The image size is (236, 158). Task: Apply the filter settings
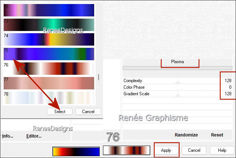pyautogui.click(x=166, y=150)
